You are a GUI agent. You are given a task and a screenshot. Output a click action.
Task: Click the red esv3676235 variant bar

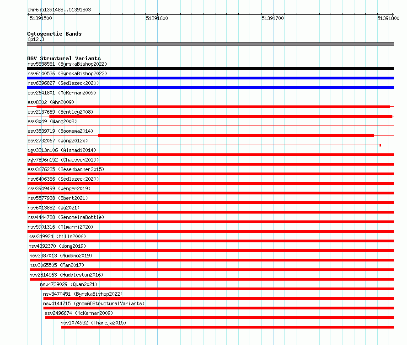pos(210,174)
